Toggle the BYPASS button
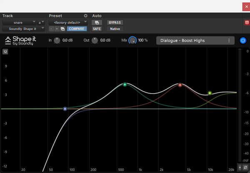250x173 pixels. 115,22
